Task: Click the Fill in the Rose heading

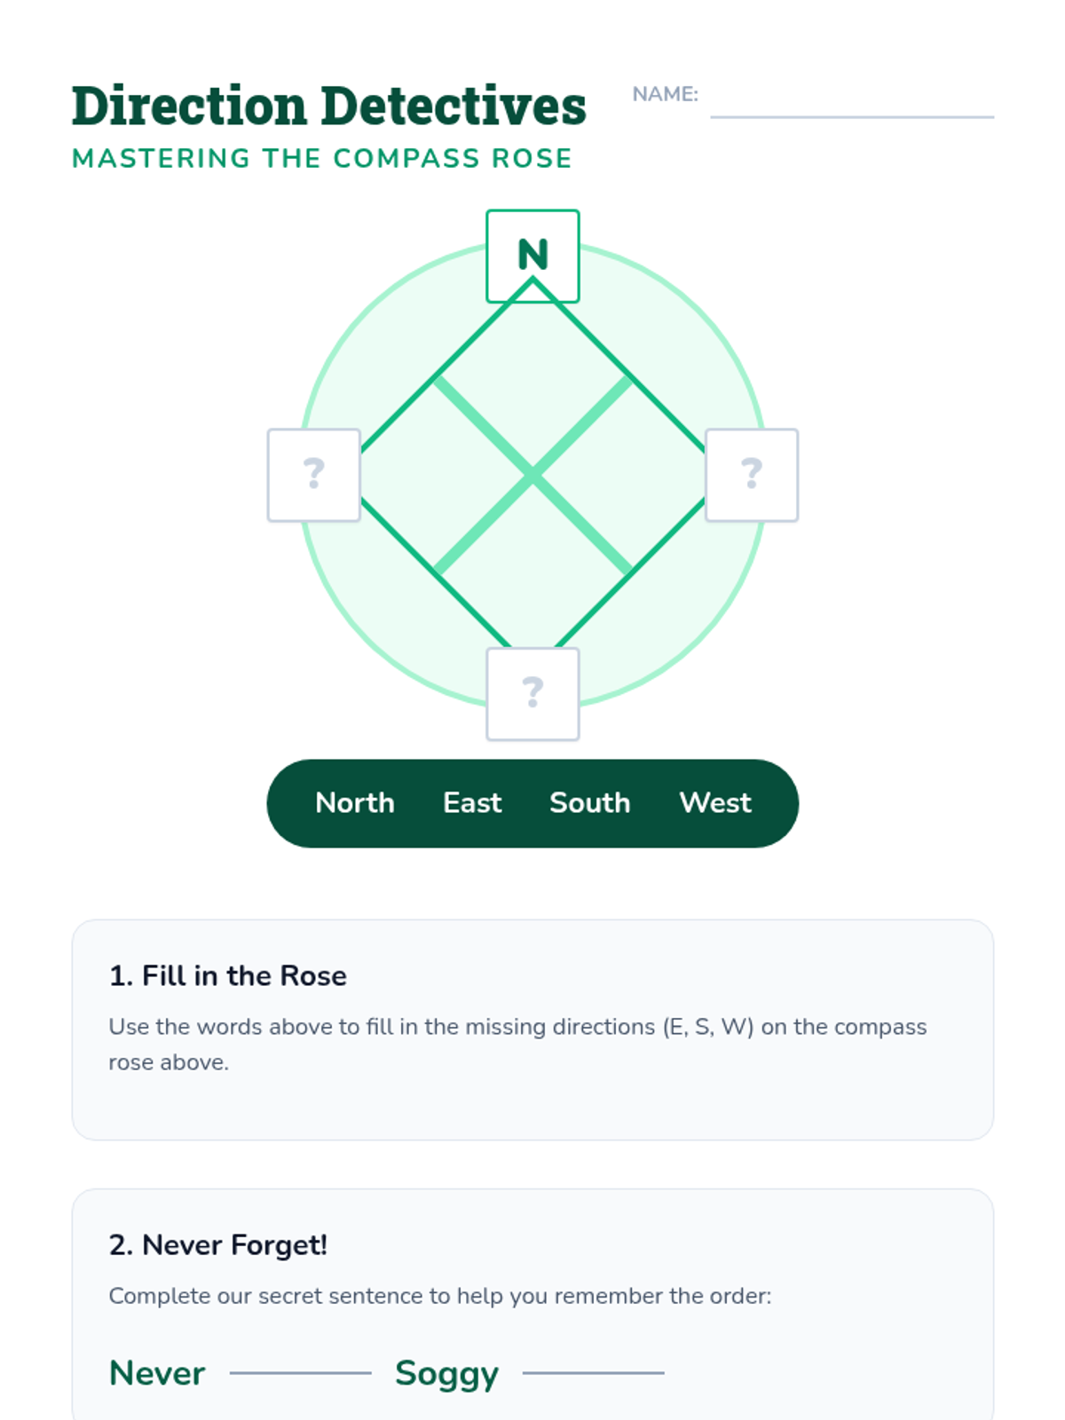Action: pyautogui.click(x=227, y=976)
